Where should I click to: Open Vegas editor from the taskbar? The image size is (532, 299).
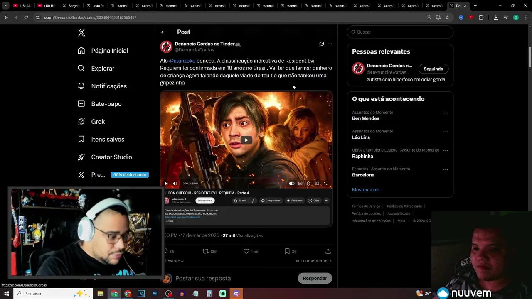(141, 294)
